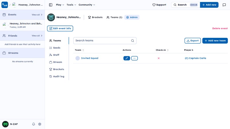
Task: Open the chat messages icon
Action: pyautogui.click(x=224, y=5)
